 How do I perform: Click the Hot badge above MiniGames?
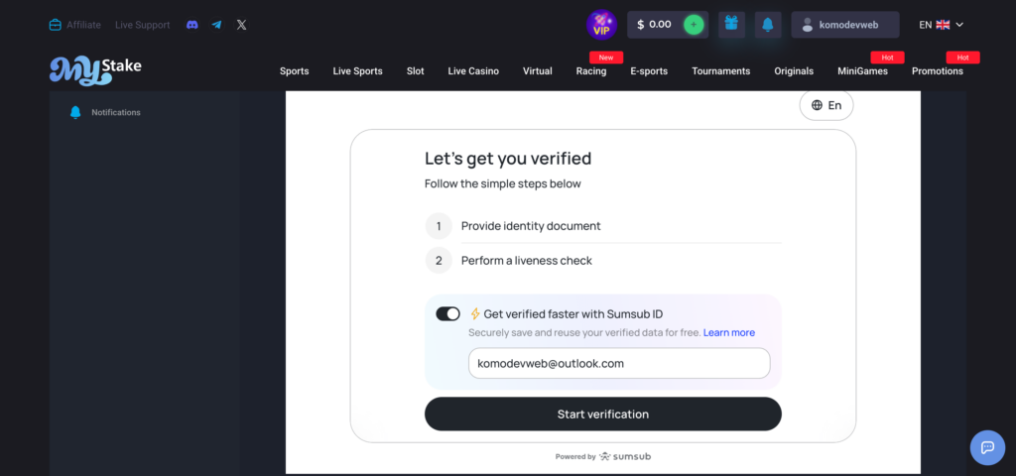[887, 58]
